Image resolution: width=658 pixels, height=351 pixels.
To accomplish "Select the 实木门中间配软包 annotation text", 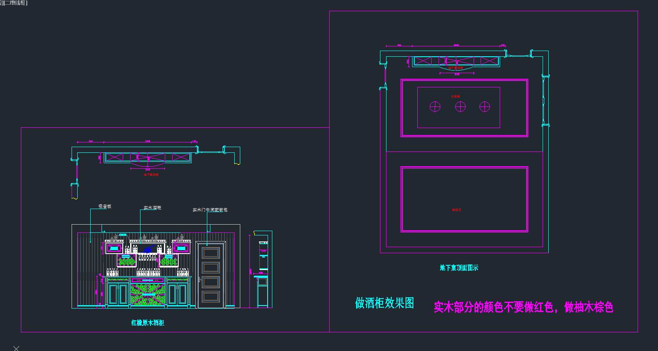I will (210, 210).
